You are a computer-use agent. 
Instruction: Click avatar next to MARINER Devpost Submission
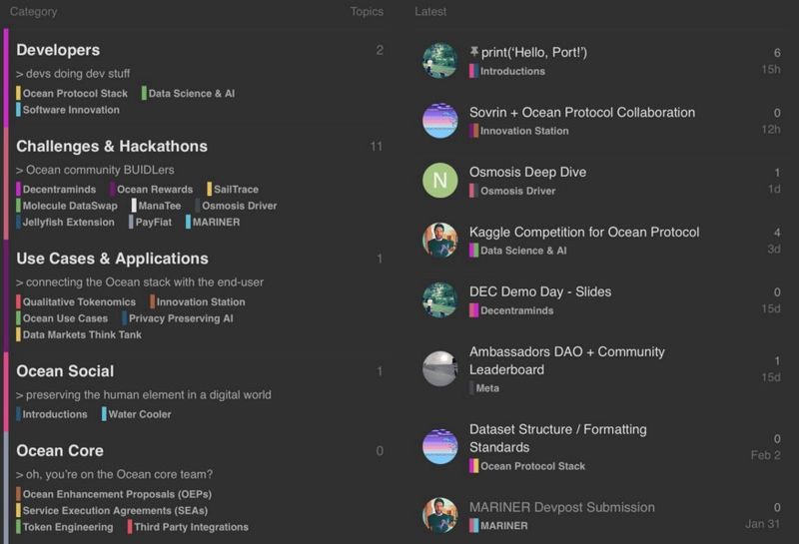(440, 515)
